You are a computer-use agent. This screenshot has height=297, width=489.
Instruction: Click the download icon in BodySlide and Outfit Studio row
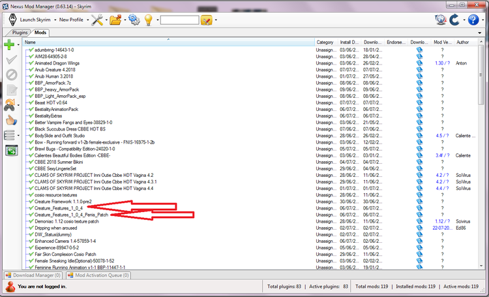click(419, 136)
